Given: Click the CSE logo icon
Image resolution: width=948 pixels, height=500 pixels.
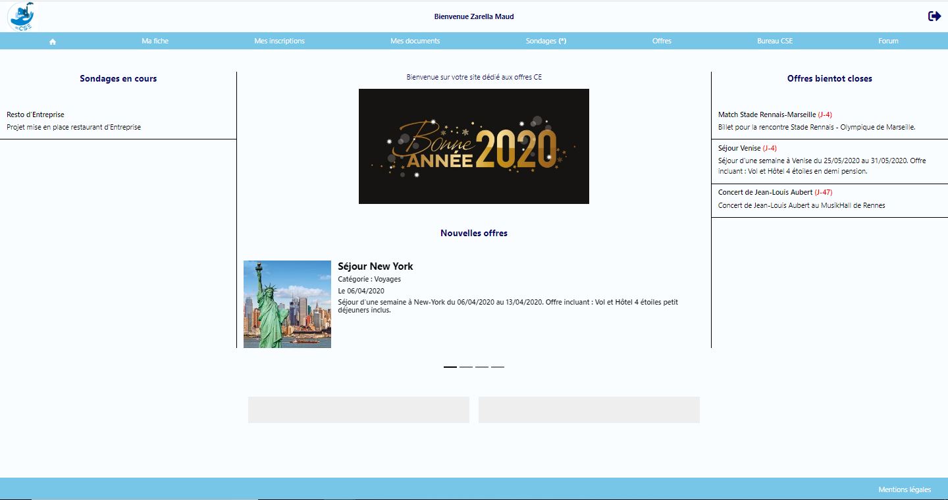Looking at the screenshot, I should (21, 16).
